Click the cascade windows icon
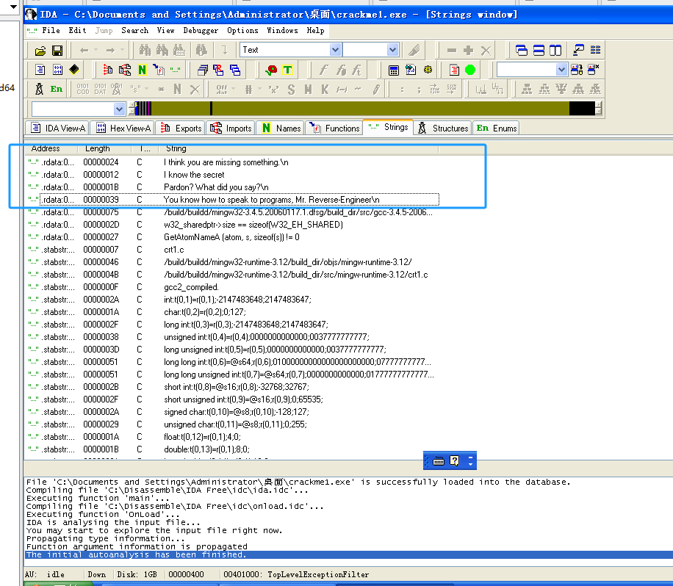 [x=522, y=50]
